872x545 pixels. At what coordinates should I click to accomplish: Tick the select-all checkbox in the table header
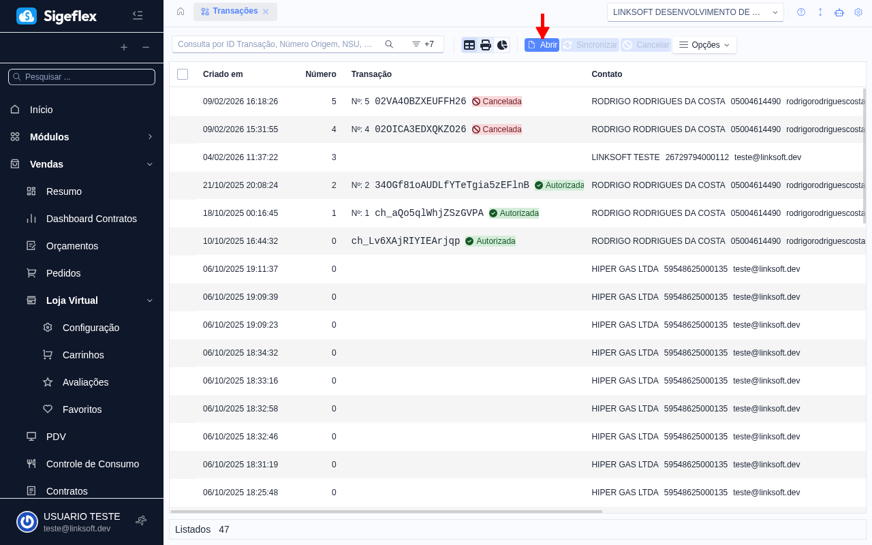point(183,74)
